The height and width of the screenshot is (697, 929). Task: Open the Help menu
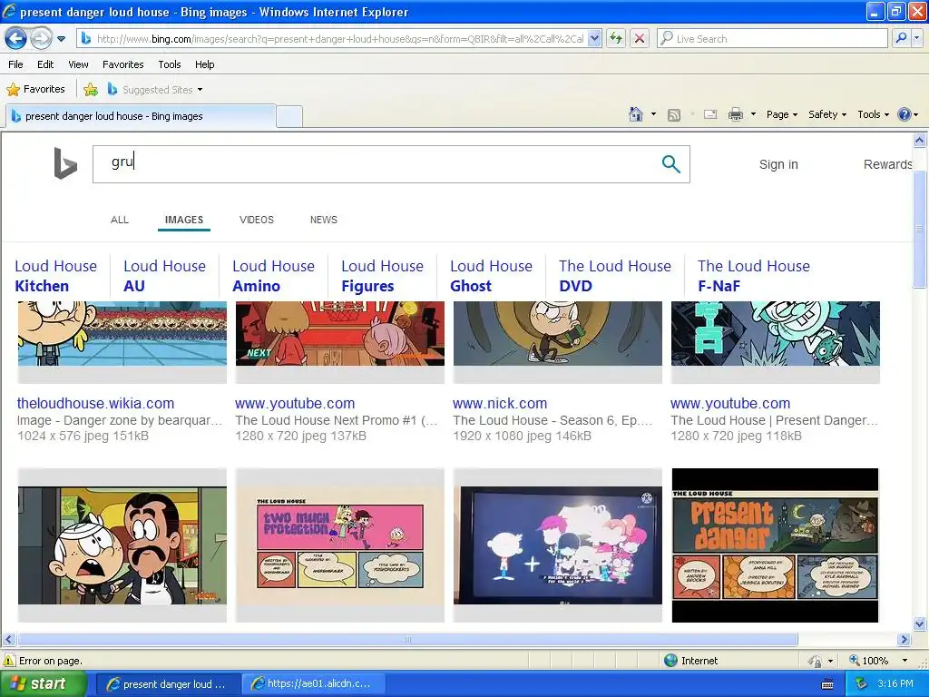click(x=204, y=64)
